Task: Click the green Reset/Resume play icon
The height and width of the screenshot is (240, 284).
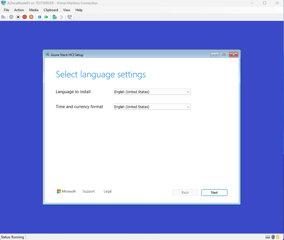Action: click(46, 17)
